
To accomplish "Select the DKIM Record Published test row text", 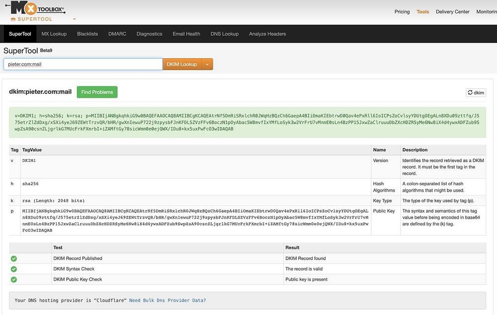I will coord(78,258).
